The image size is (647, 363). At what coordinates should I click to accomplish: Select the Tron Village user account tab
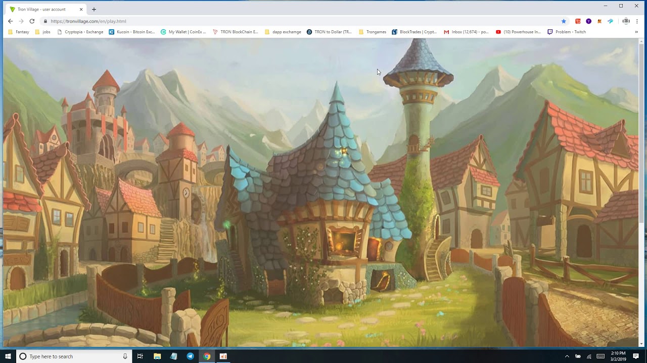(47, 9)
